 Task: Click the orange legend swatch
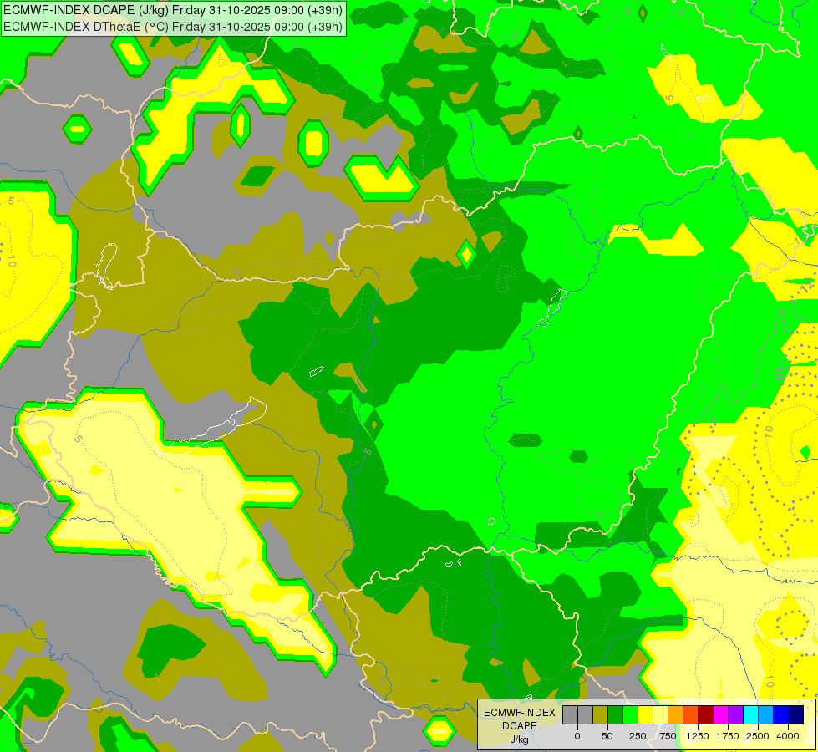coord(676,714)
